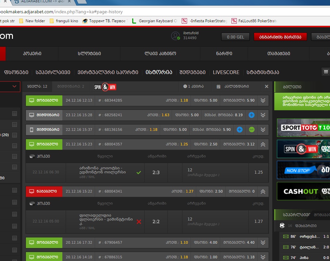330x261 pixels.
Task: Click the football icon in superlive panel
Action: point(282,225)
